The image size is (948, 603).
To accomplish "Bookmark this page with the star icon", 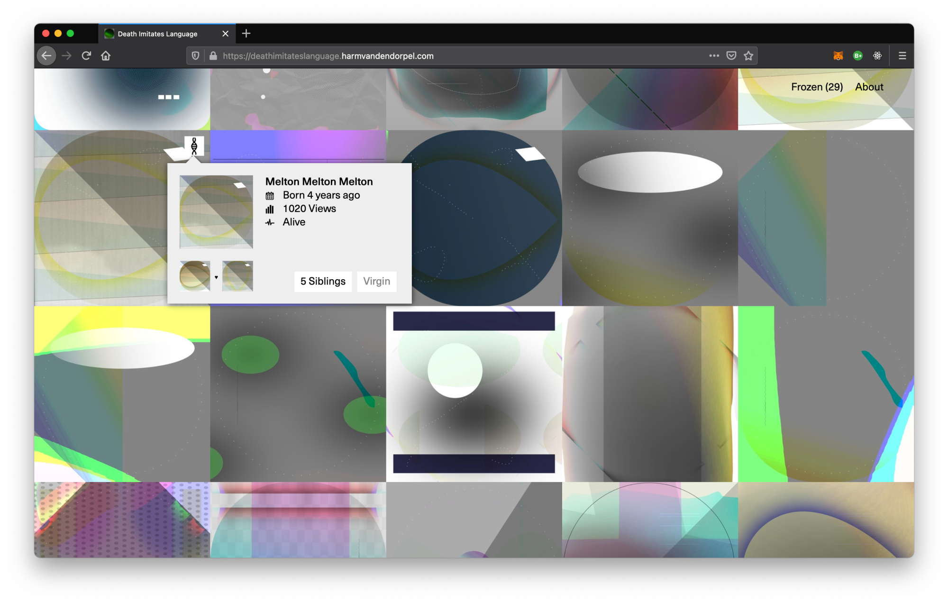I will [748, 56].
